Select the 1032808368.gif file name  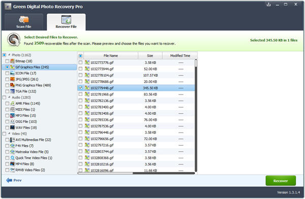coord(102,158)
